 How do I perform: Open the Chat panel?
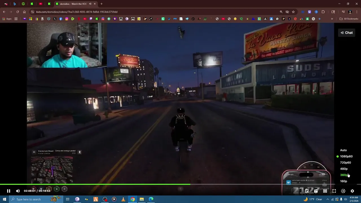(x=347, y=33)
